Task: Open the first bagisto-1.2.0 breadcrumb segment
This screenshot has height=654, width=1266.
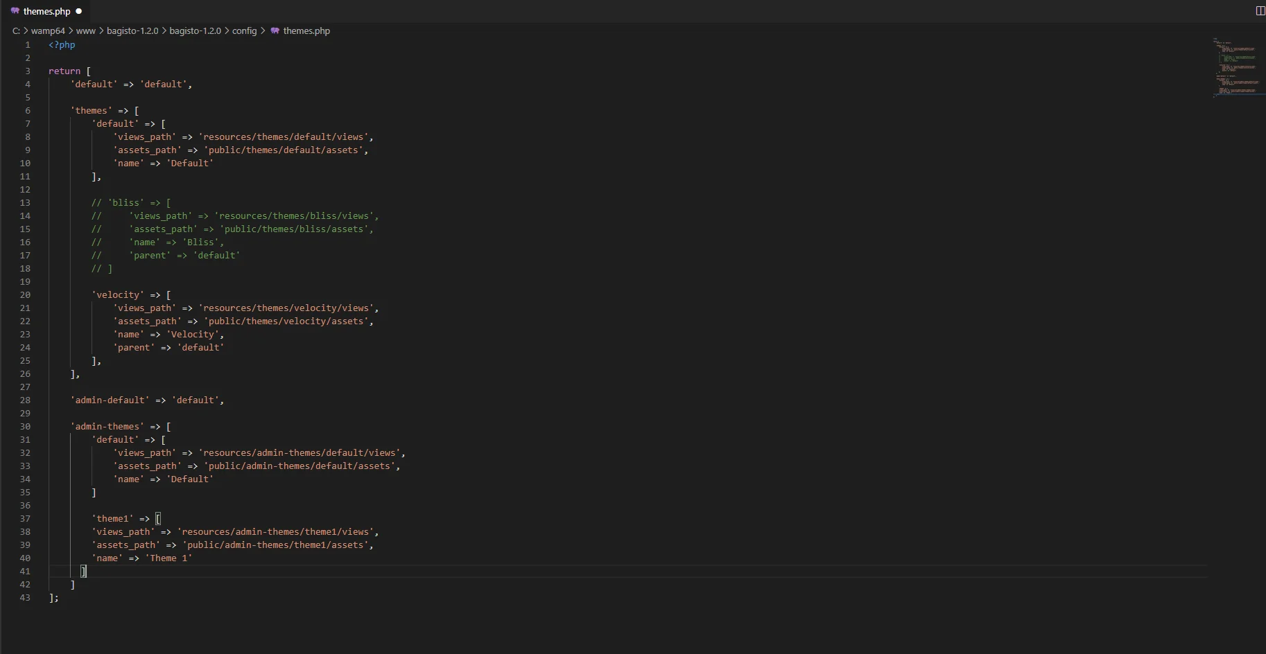Action: pos(132,31)
